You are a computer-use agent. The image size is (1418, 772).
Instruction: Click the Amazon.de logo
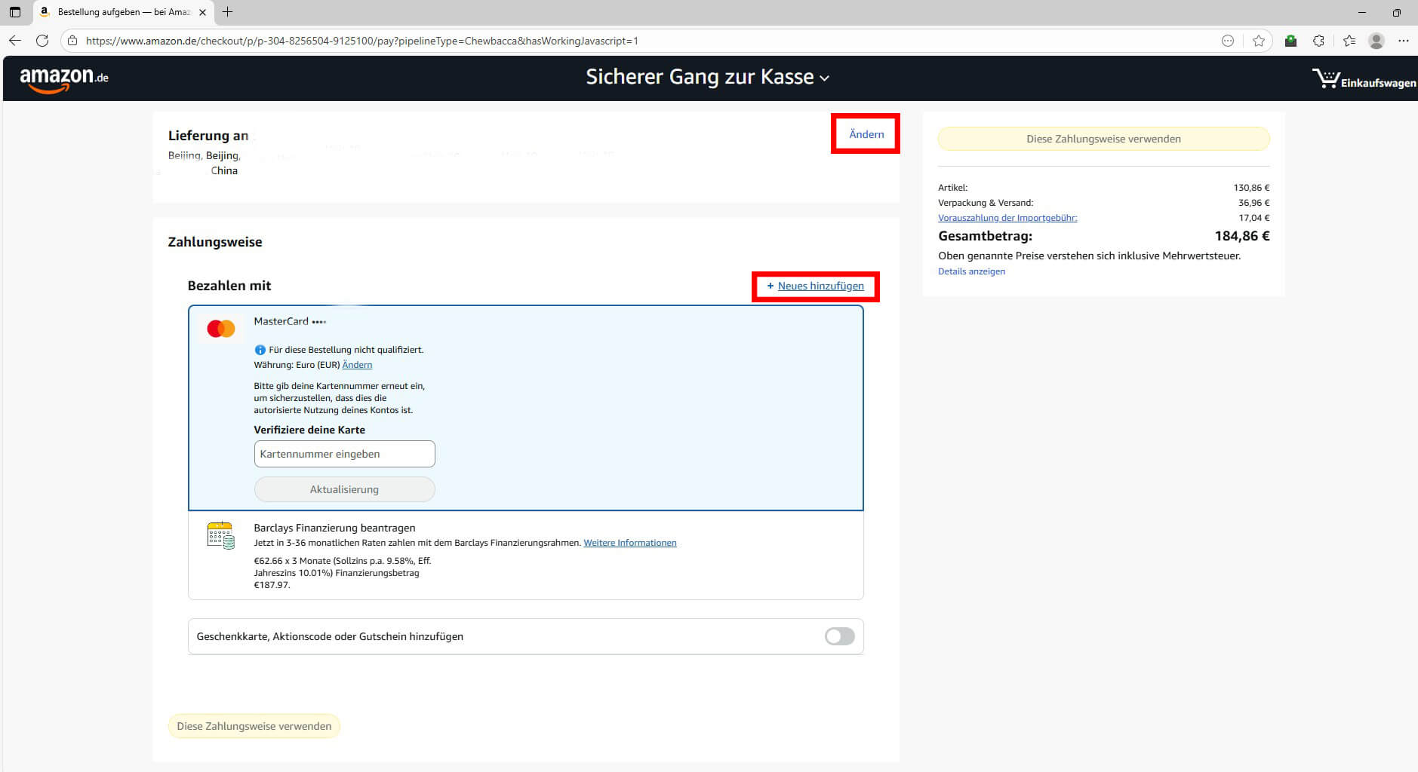tap(64, 78)
